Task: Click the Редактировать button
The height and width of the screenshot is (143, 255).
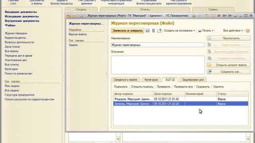Action: (228, 45)
